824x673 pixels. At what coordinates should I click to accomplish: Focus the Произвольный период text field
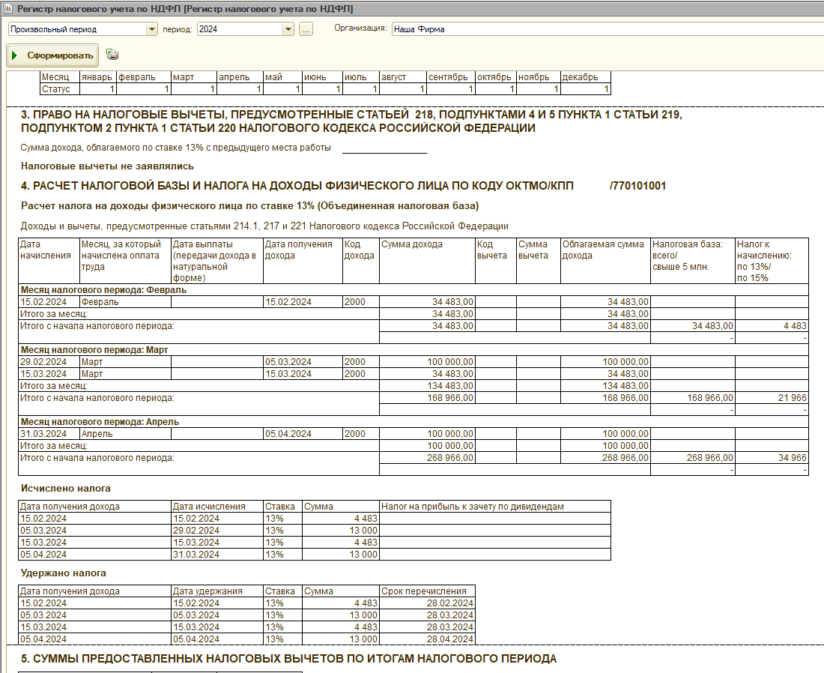pyautogui.click(x=76, y=29)
